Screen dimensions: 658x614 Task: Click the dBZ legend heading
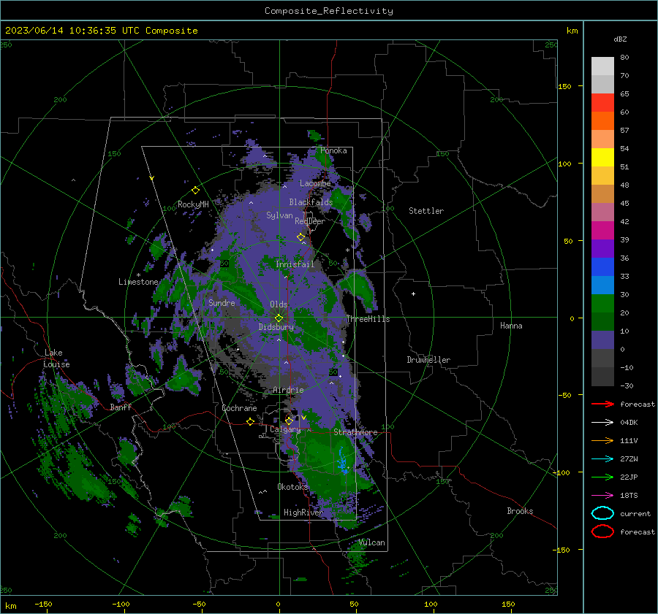click(620, 39)
